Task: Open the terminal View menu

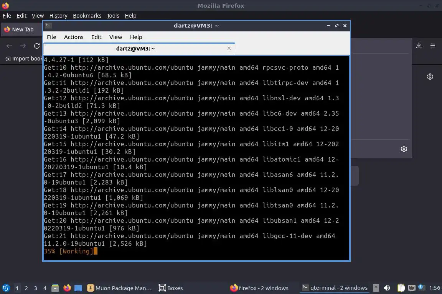Action: click(x=115, y=37)
